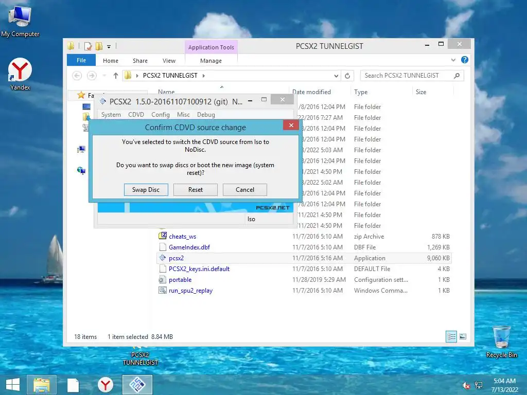Select the run_spu2_replay command icon

tap(163, 290)
